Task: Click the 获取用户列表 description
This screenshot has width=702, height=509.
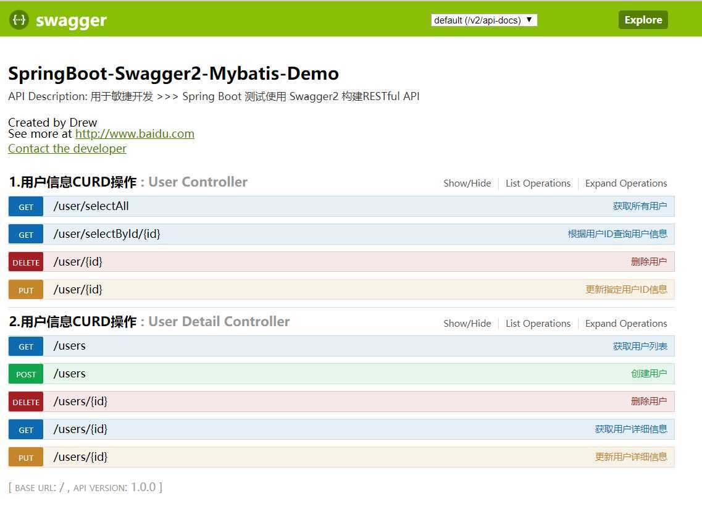Action: [x=640, y=347]
